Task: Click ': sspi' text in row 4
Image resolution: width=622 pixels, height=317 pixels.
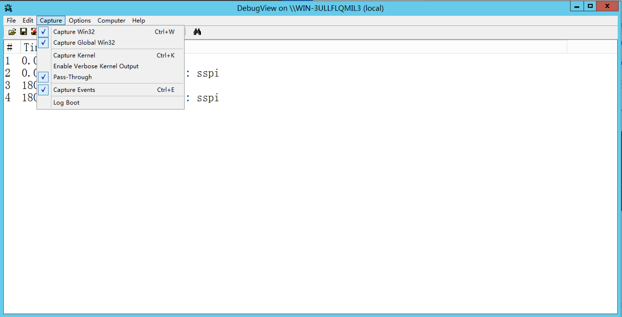Action: 202,98
